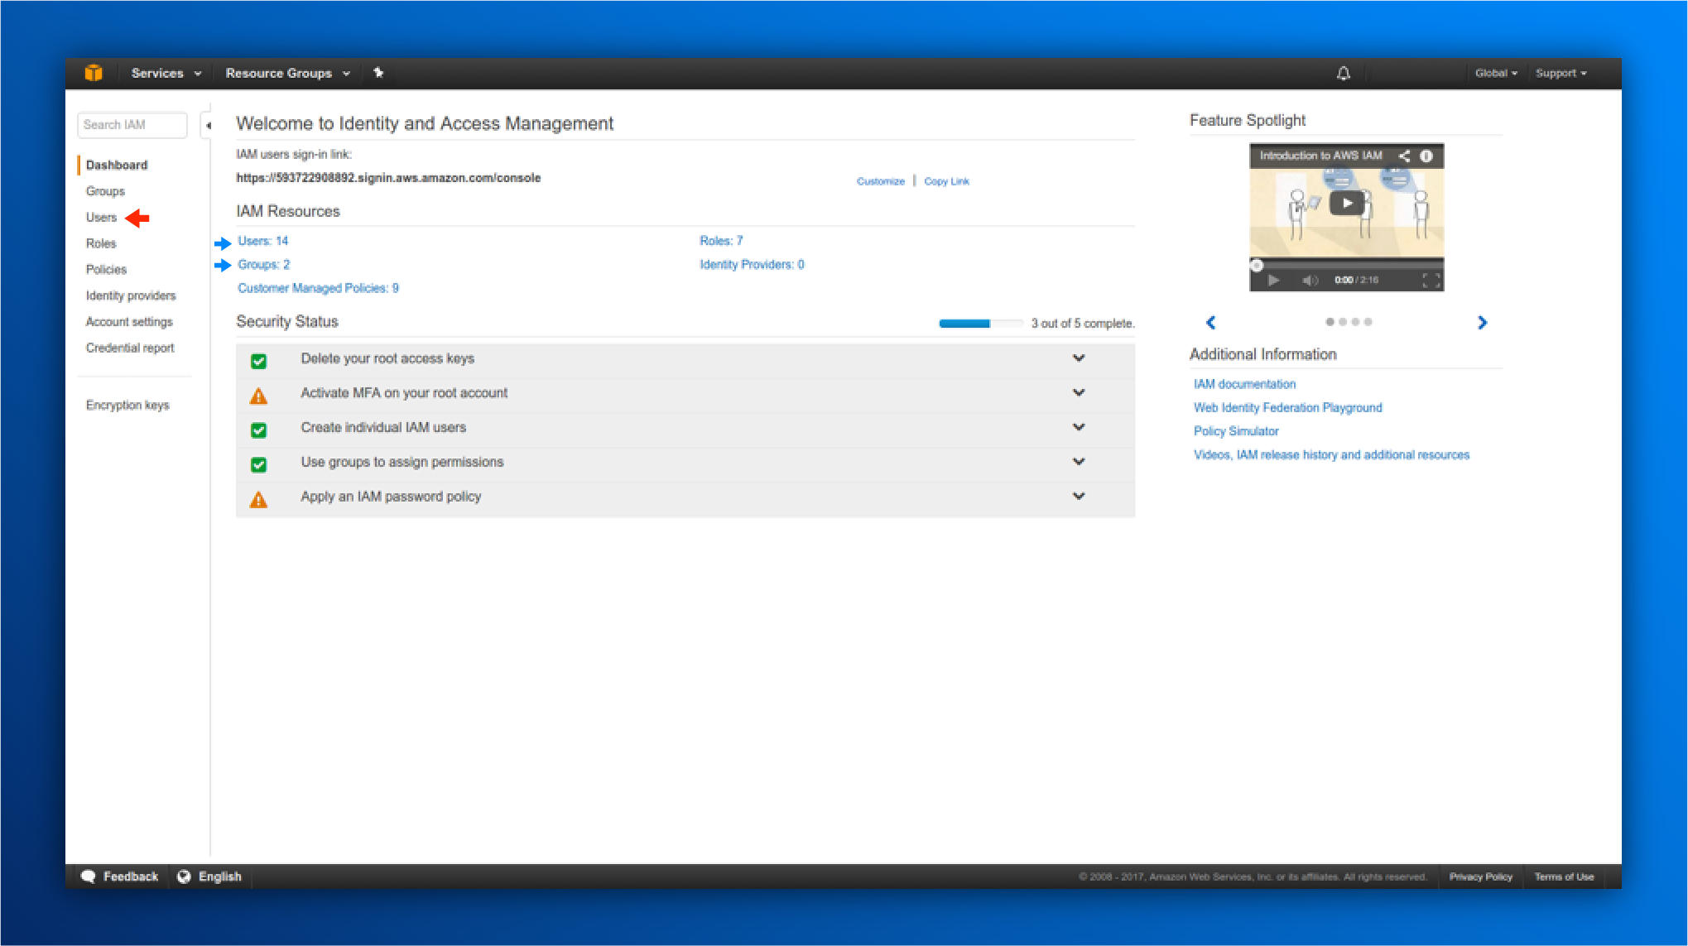Click the Terms of Use footer link

[x=1564, y=876]
